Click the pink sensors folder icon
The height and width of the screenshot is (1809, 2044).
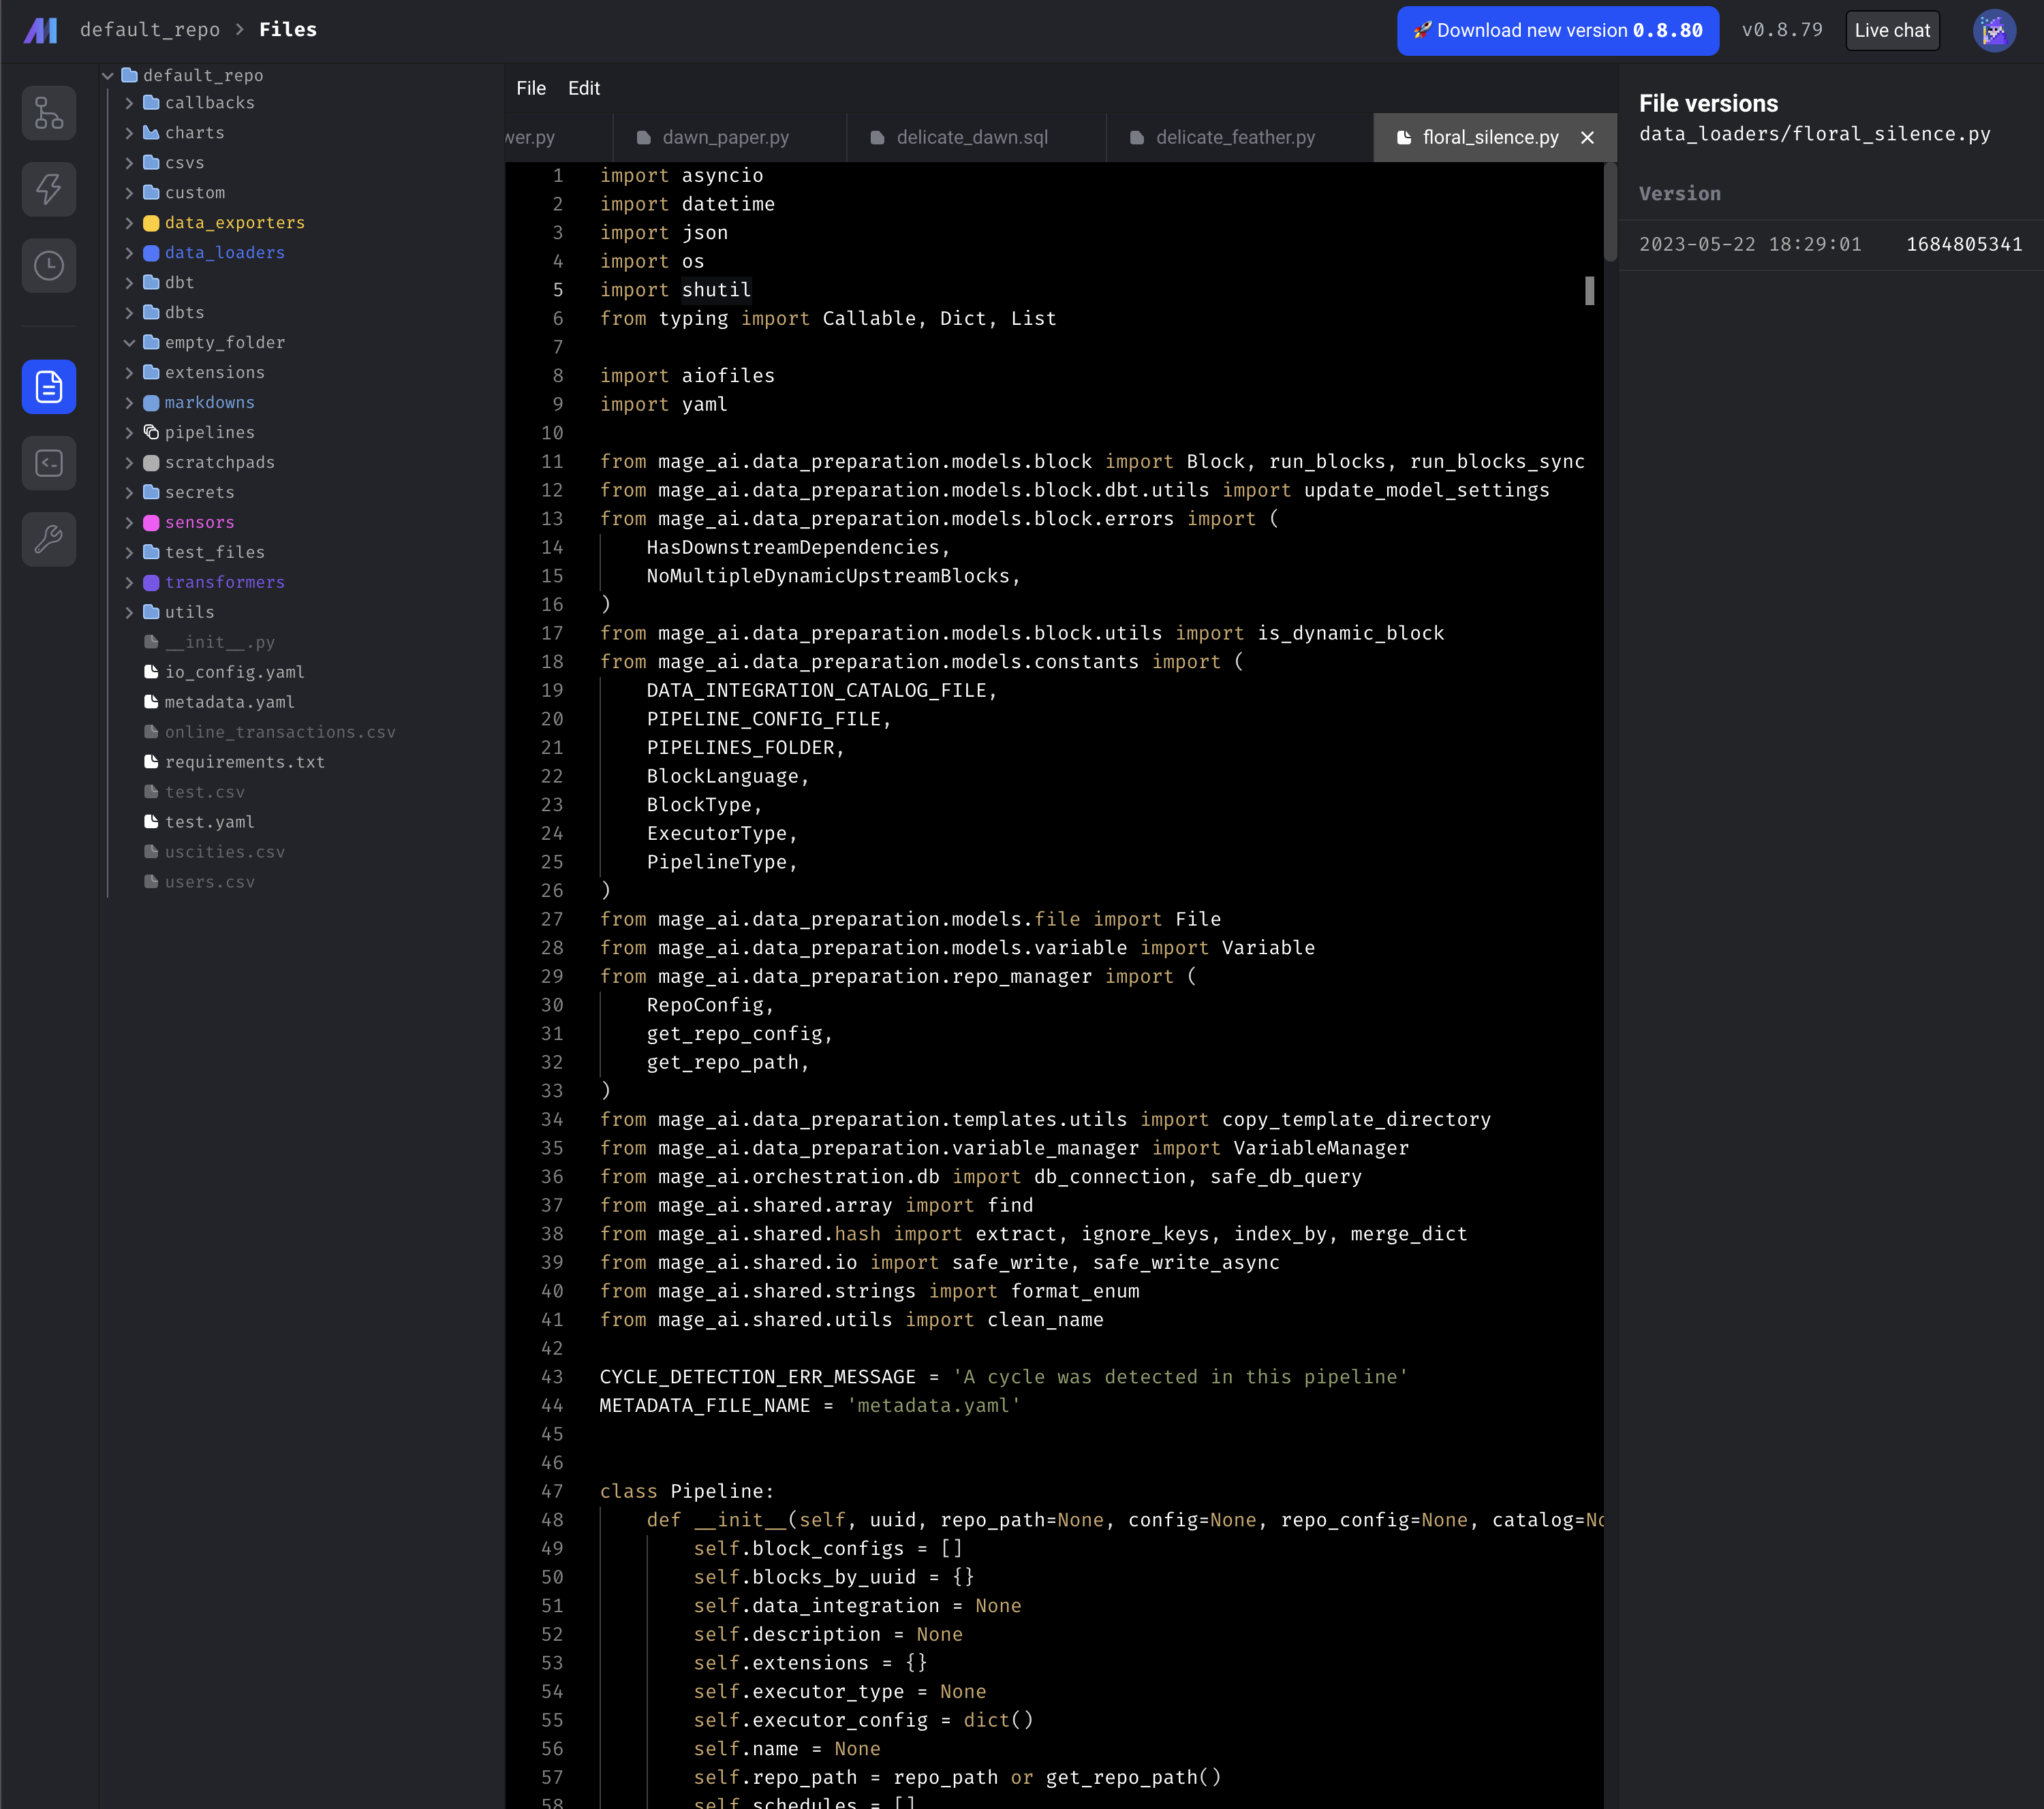151,522
